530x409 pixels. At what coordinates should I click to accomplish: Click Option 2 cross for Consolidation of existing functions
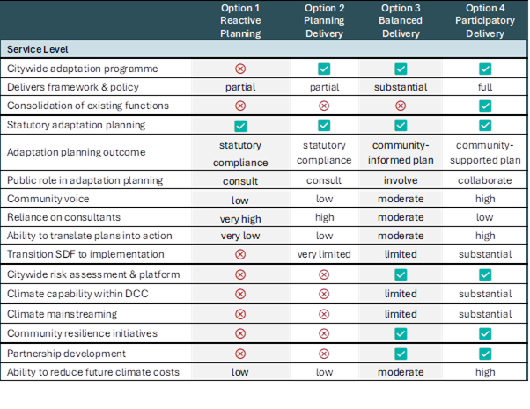coord(324,106)
